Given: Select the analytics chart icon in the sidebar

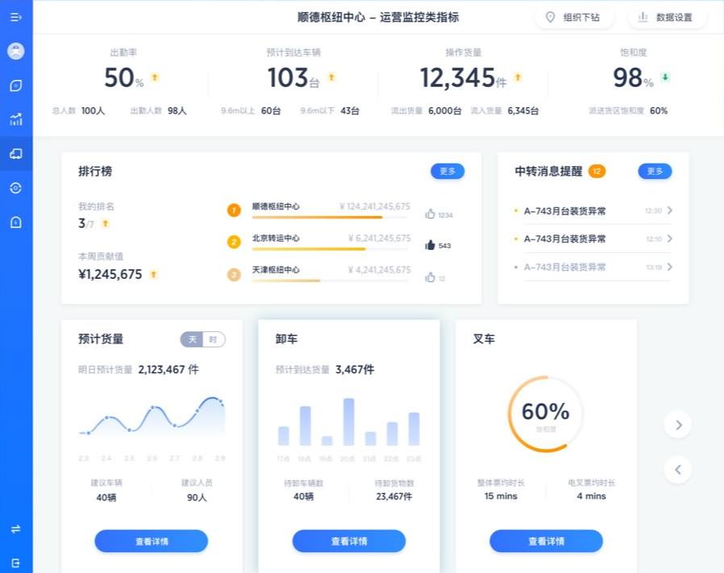Looking at the screenshot, I should click(16, 118).
